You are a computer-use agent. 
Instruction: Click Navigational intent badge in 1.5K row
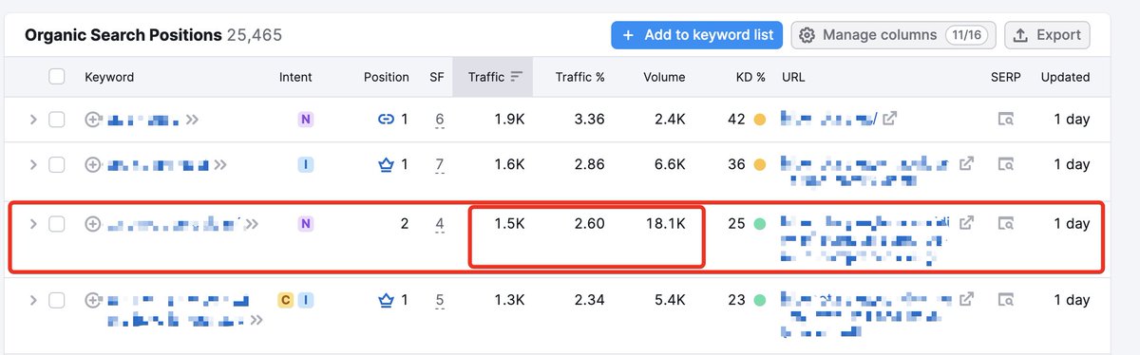click(x=305, y=224)
